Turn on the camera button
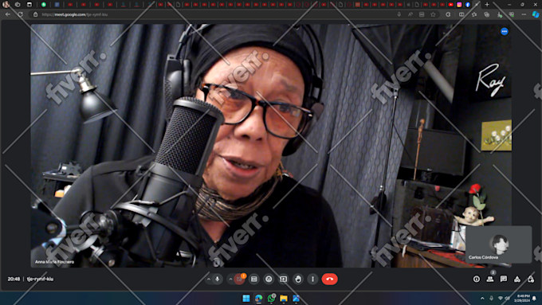542x305 pixels. pos(239,279)
